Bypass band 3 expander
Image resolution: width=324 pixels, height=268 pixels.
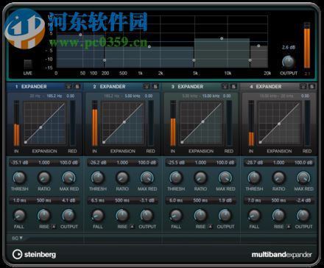(x=225, y=86)
